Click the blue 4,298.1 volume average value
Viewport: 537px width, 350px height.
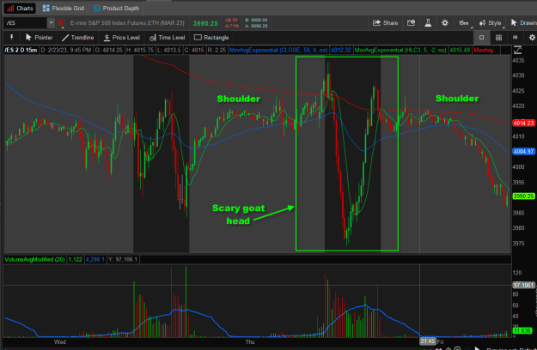(95, 259)
